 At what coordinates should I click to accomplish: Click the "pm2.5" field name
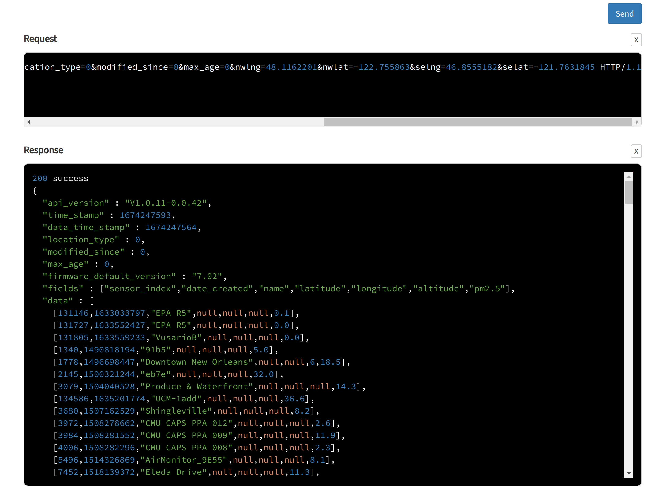pos(487,288)
